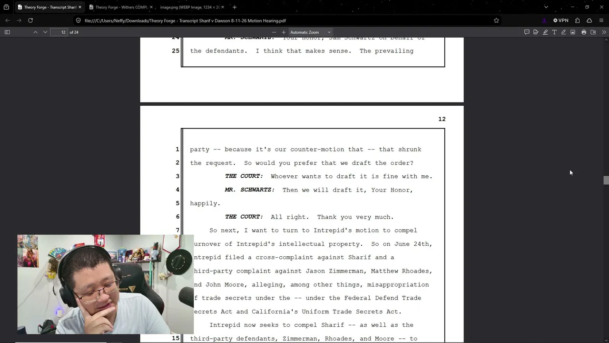609x343 pixels.
Task: Select the PDF draw tool
Action: coord(563,32)
